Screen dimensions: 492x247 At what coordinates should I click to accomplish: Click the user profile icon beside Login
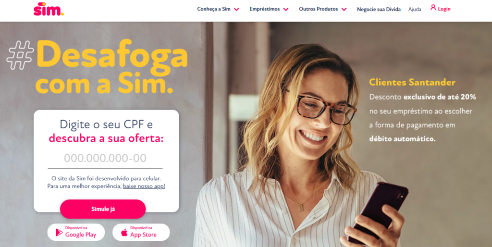pos(433,8)
